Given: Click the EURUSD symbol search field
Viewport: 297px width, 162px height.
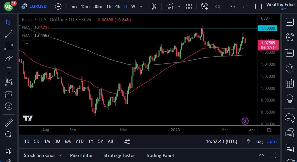Looking at the screenshot, I should point(38,6).
